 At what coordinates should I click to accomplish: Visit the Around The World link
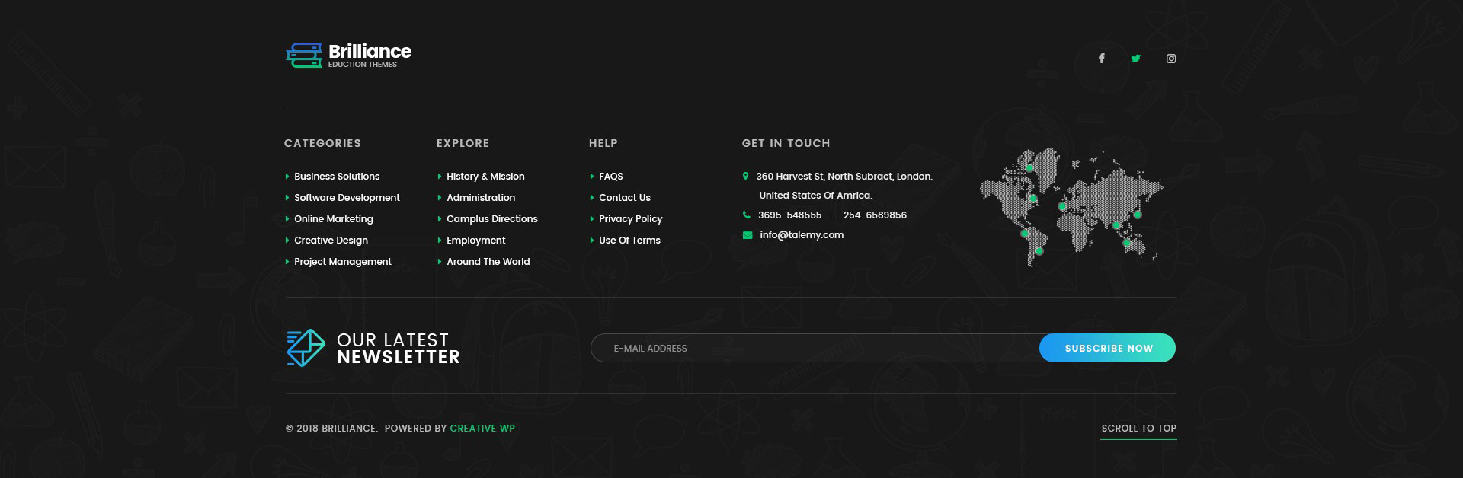[488, 262]
